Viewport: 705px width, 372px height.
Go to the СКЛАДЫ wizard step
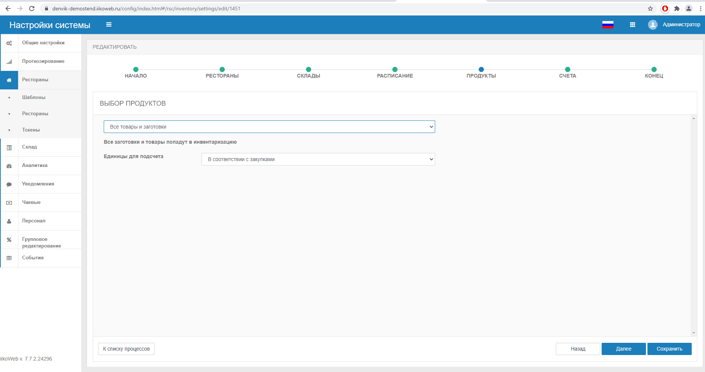click(x=309, y=70)
